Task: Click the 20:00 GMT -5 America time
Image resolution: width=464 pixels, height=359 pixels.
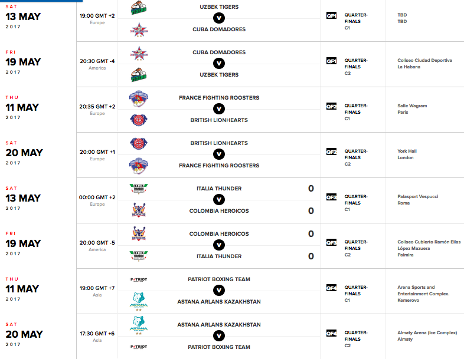Action: coord(97,246)
